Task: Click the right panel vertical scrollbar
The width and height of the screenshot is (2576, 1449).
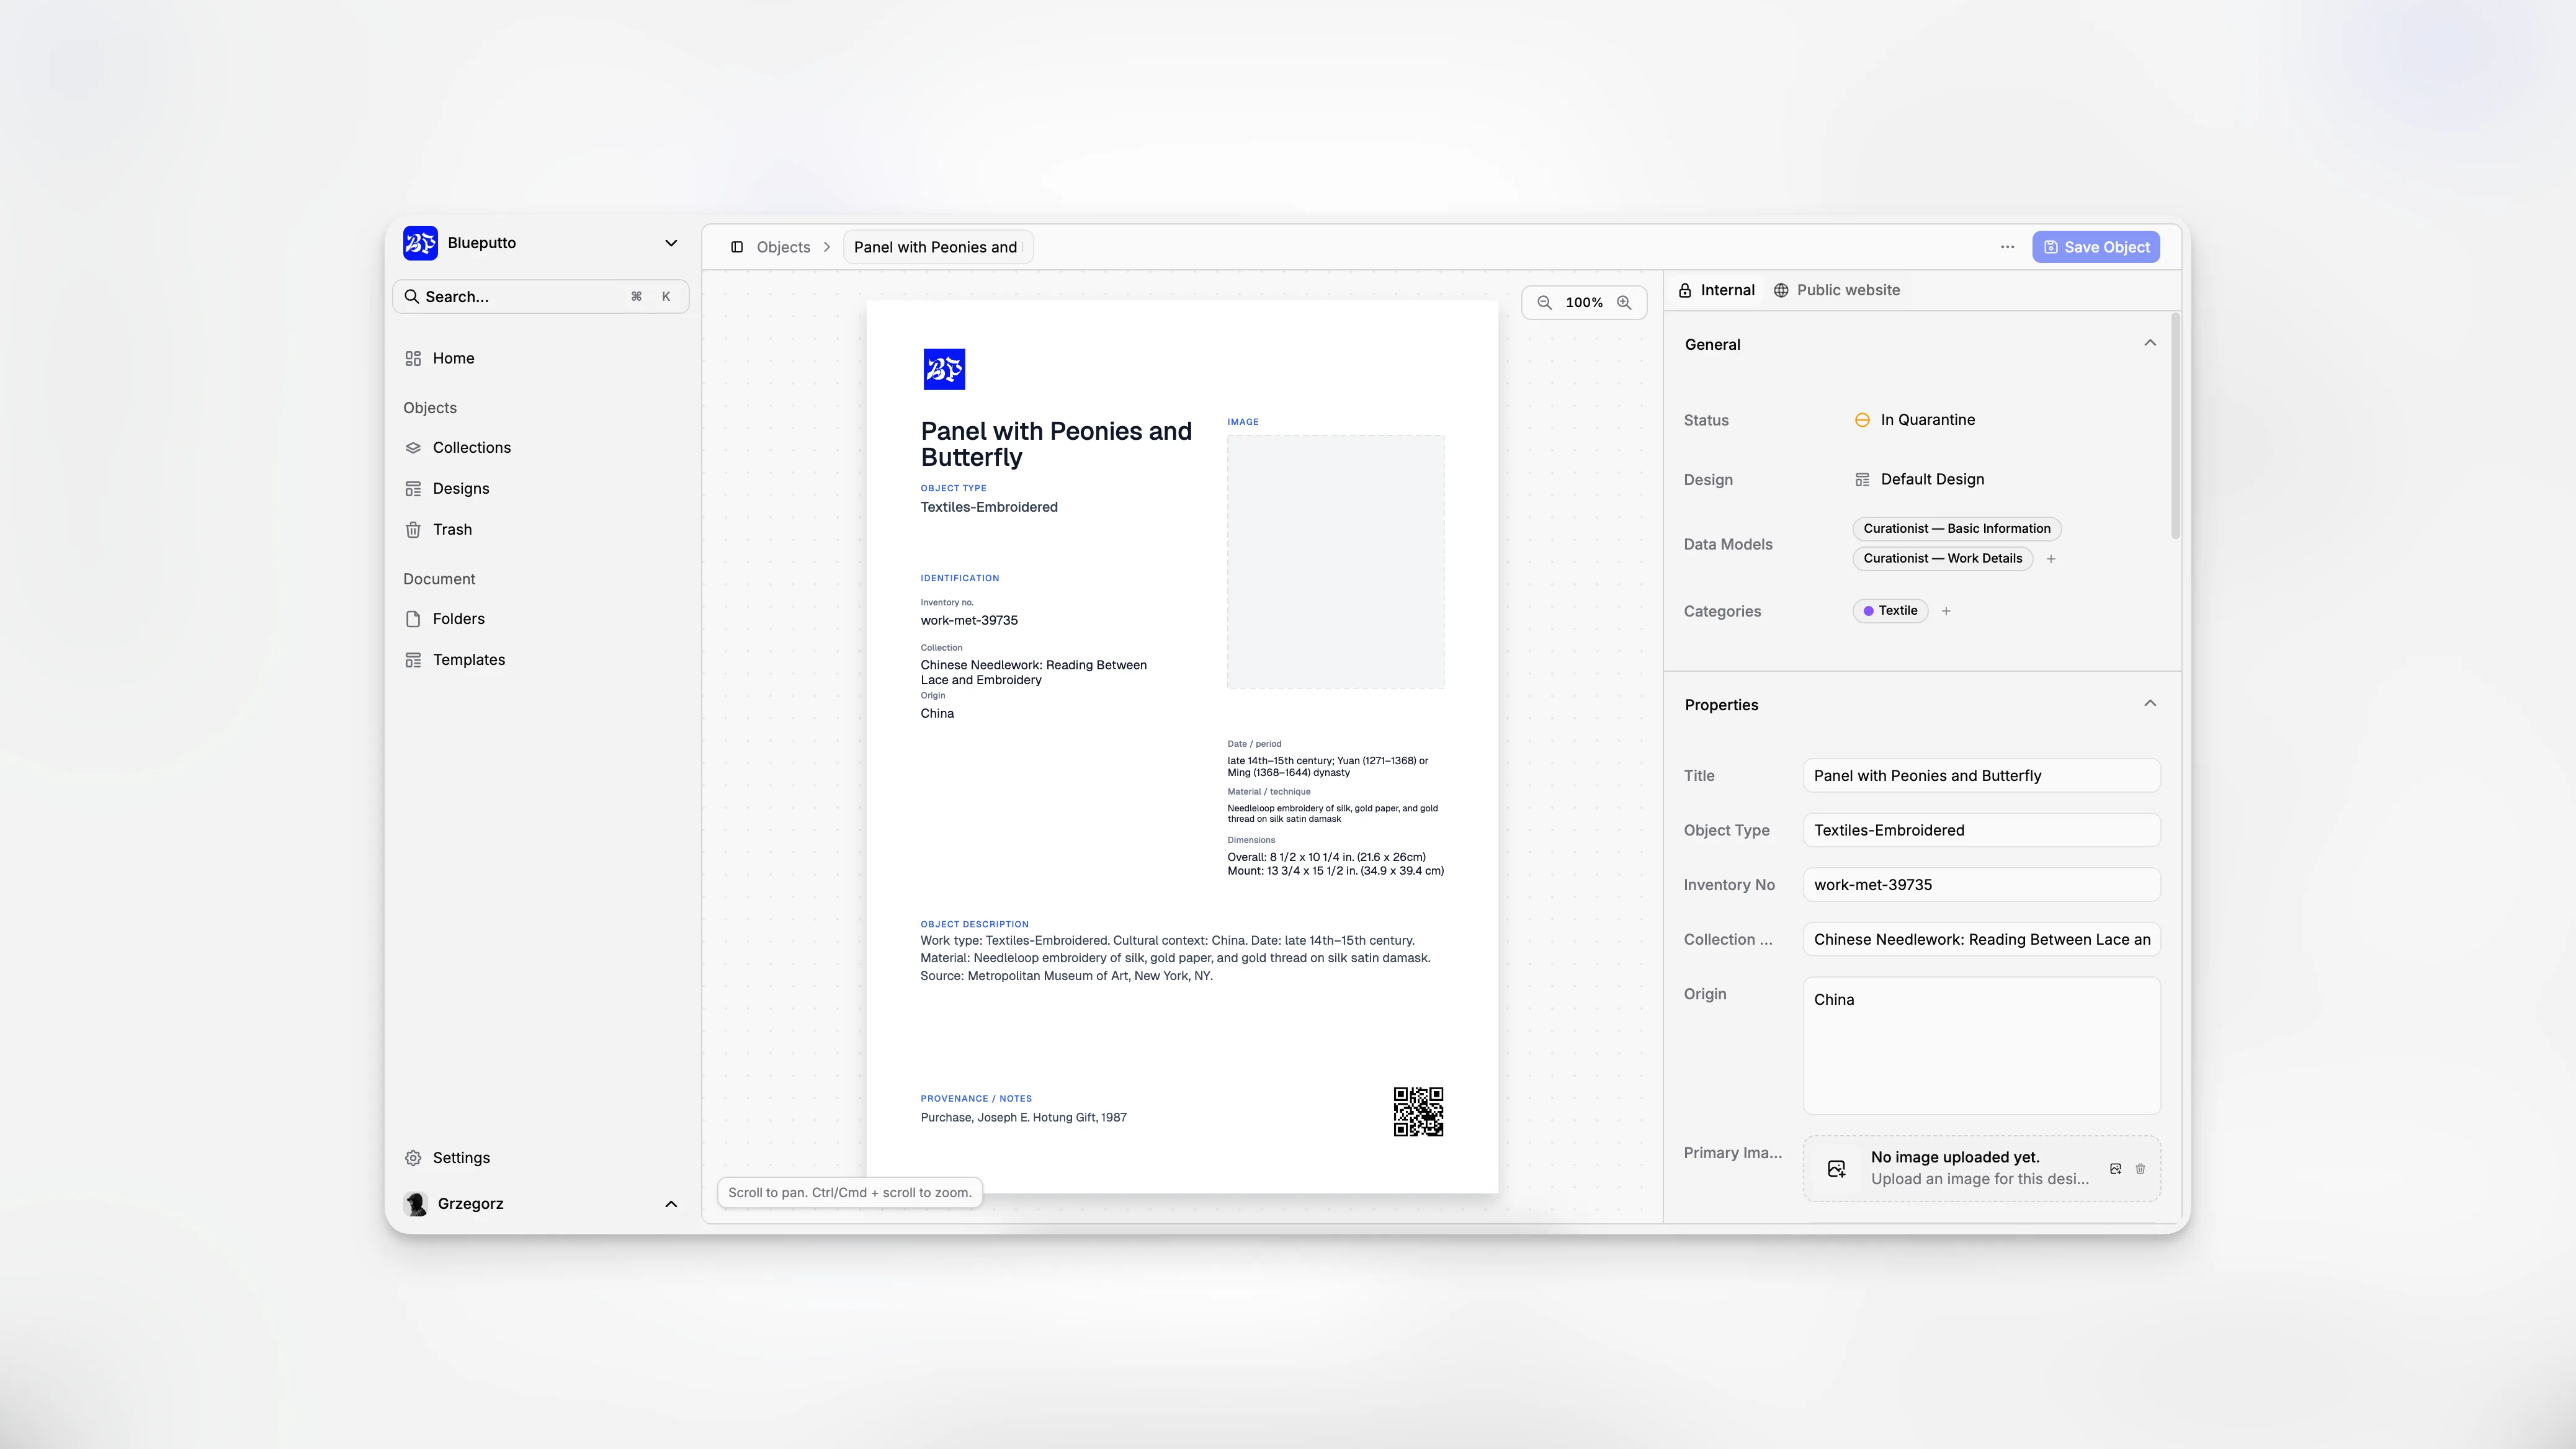Action: click(2175, 426)
